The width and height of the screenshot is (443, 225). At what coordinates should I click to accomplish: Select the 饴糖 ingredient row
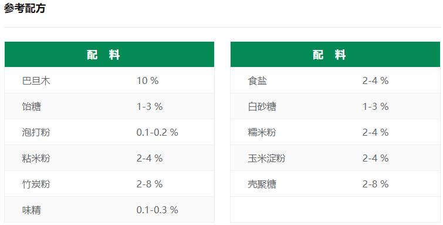pyautogui.click(x=109, y=106)
